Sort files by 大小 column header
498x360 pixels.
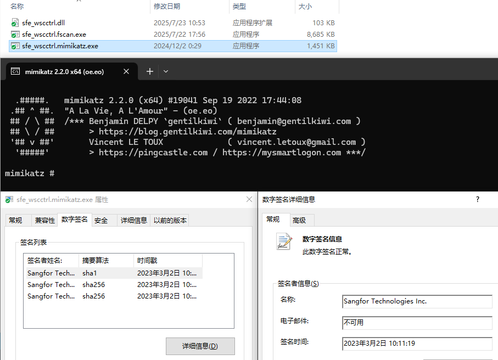305,7
